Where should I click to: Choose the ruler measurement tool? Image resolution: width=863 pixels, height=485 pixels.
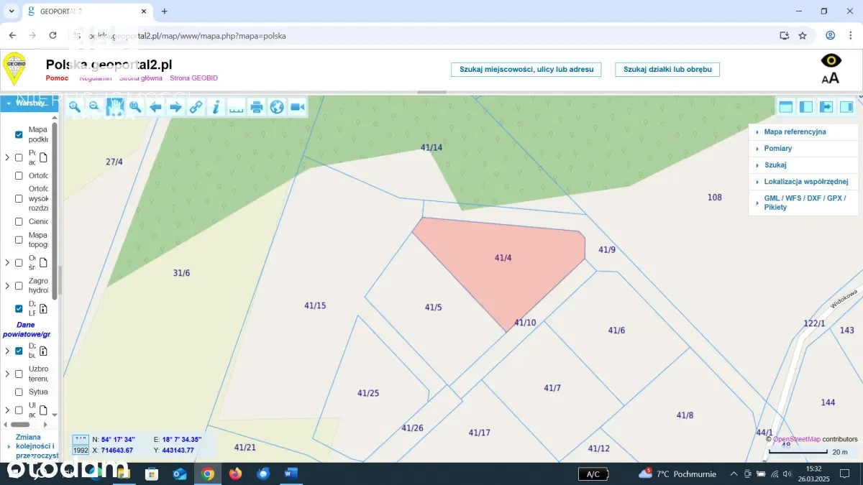tap(236, 107)
